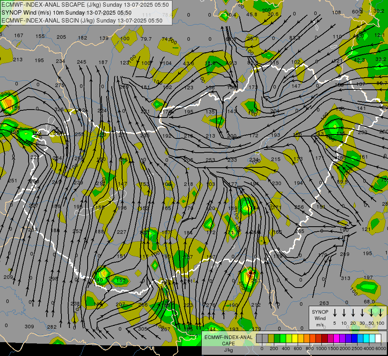The height and width of the screenshot is (356, 388).
Task: Click the map value 298
Action: click(x=53, y=278)
